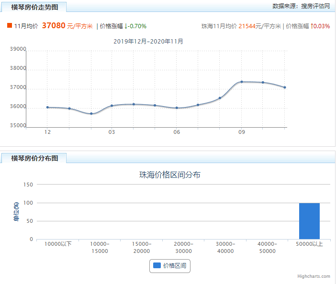The image size is (336, 284).
Task: Open the Highcharts.com credit link
Action: click(314, 276)
